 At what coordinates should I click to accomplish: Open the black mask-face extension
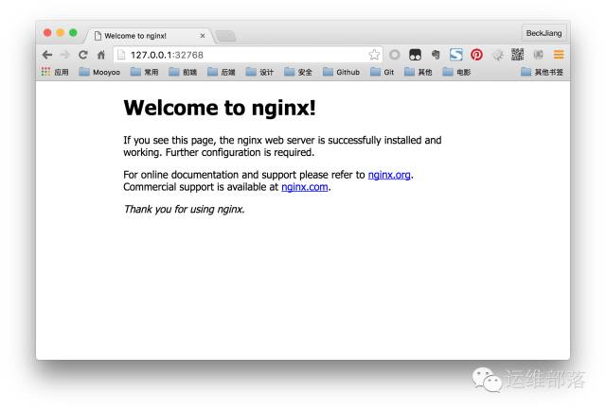[x=415, y=55]
